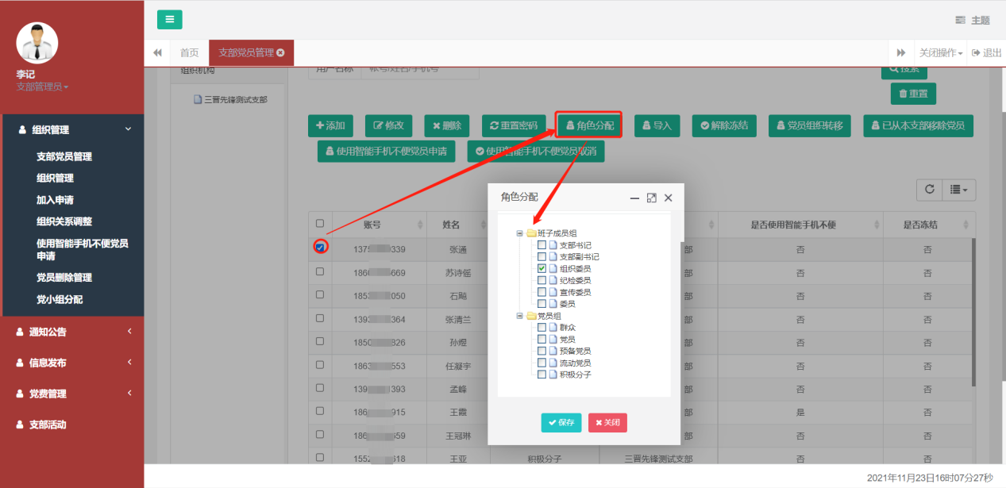Image resolution: width=1006 pixels, height=488 pixels.
Task: Click the green hamburger menu toggle icon
Action: click(169, 20)
